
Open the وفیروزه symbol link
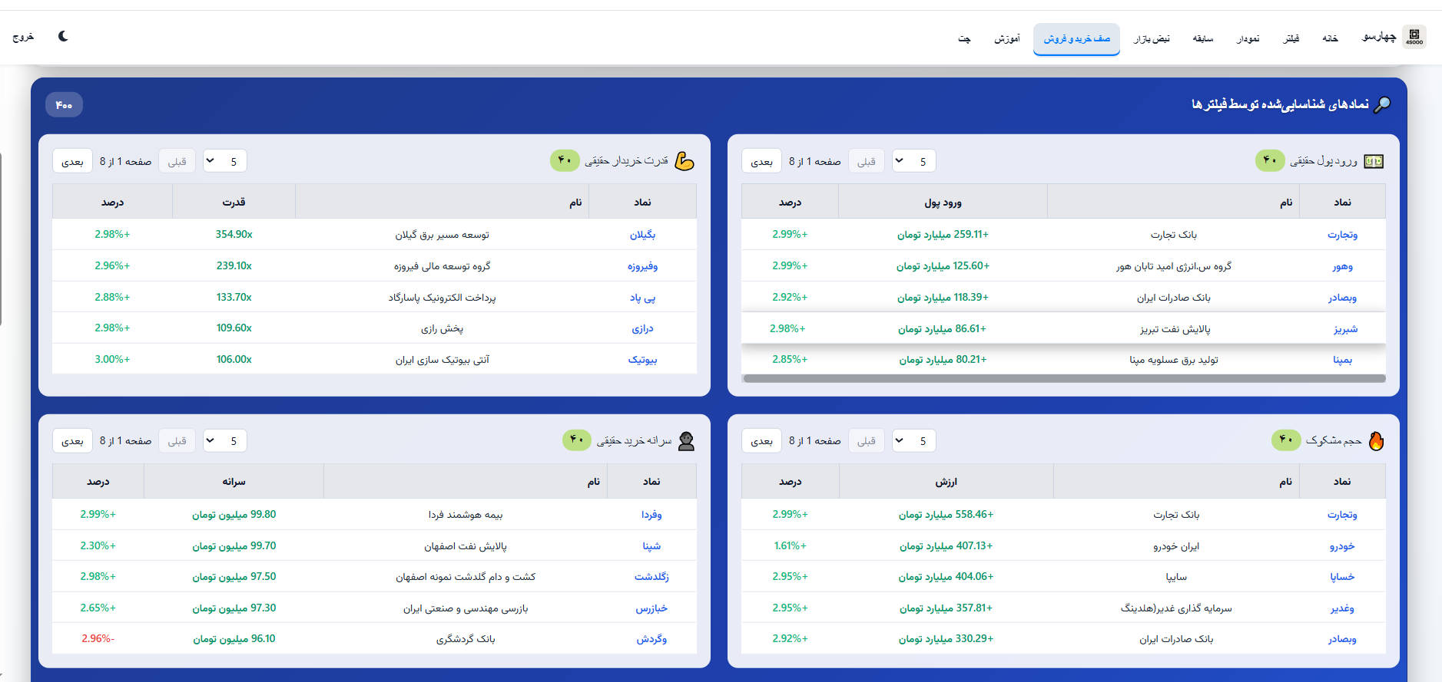642,266
